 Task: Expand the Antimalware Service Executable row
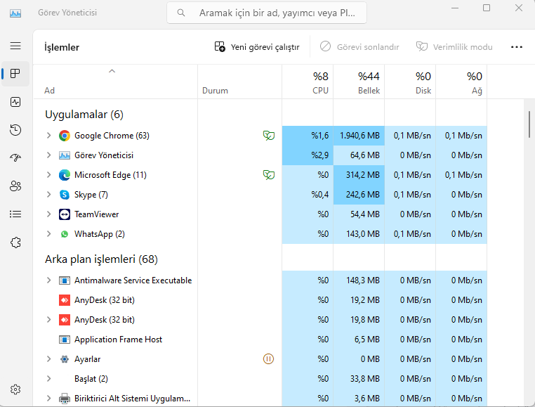(48, 280)
